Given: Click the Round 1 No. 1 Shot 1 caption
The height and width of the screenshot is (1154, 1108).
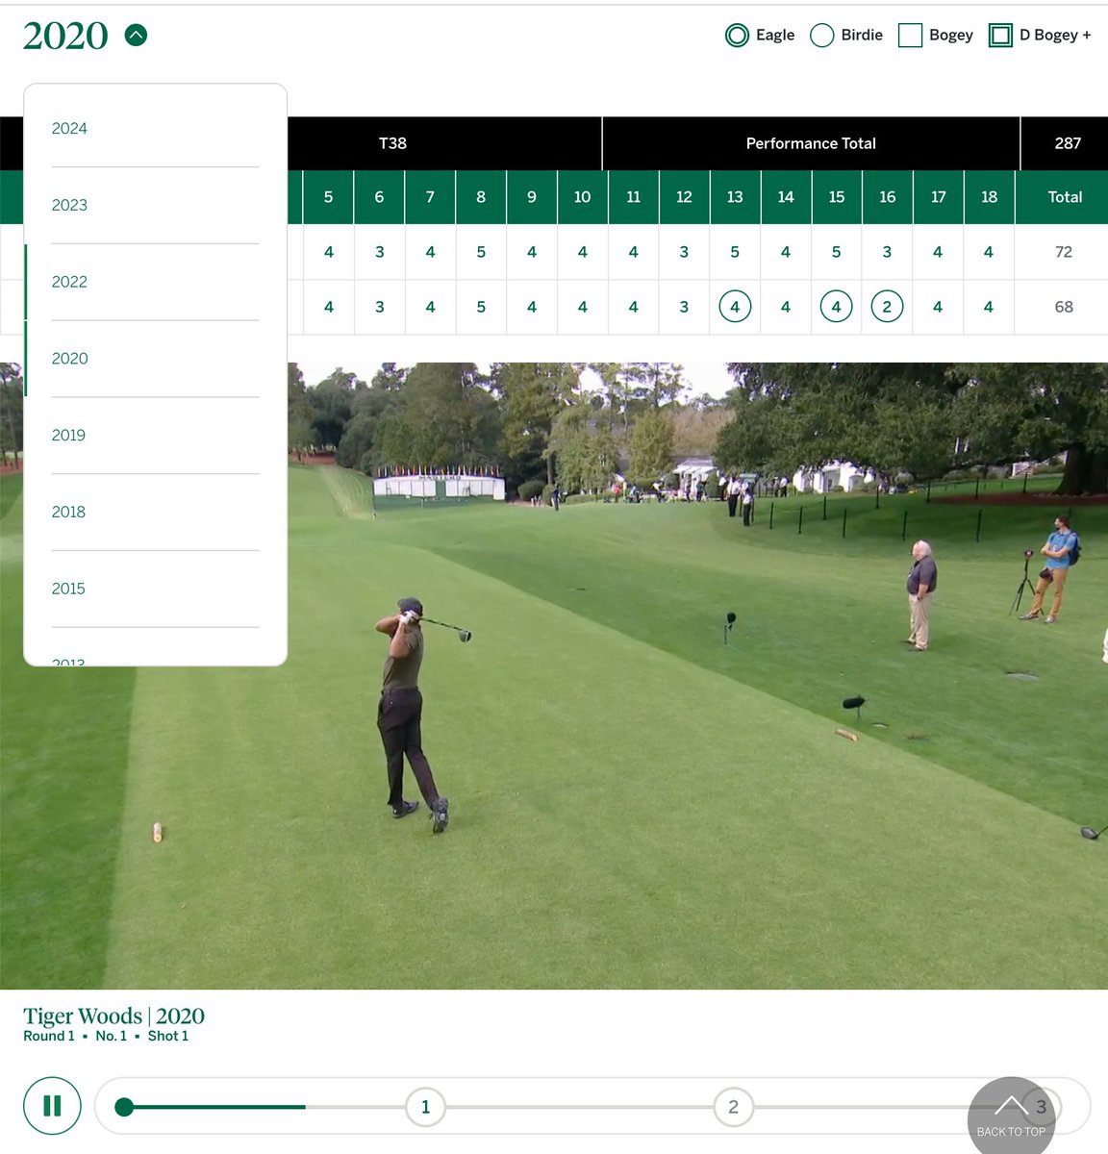Looking at the screenshot, I should [106, 1037].
